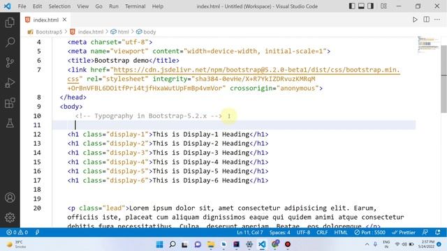Open the Manage gear menu

pyautogui.click(x=10, y=218)
